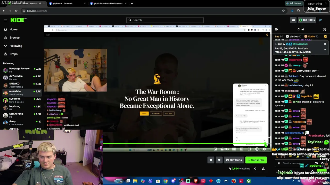View site information icon in address bar
The image size is (330, 185).
tap(24, 11)
